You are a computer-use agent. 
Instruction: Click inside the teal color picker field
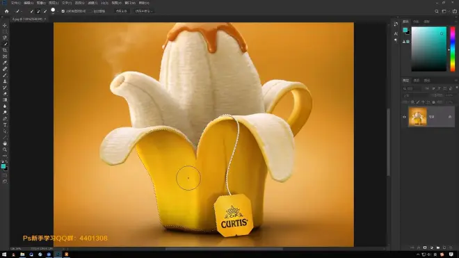(429, 49)
